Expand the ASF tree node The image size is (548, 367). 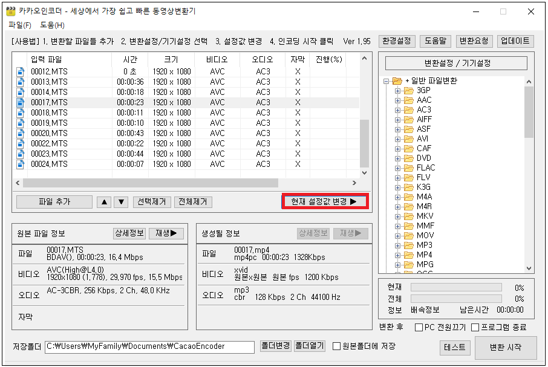[397, 129]
